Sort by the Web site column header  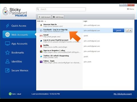click(41, 21)
